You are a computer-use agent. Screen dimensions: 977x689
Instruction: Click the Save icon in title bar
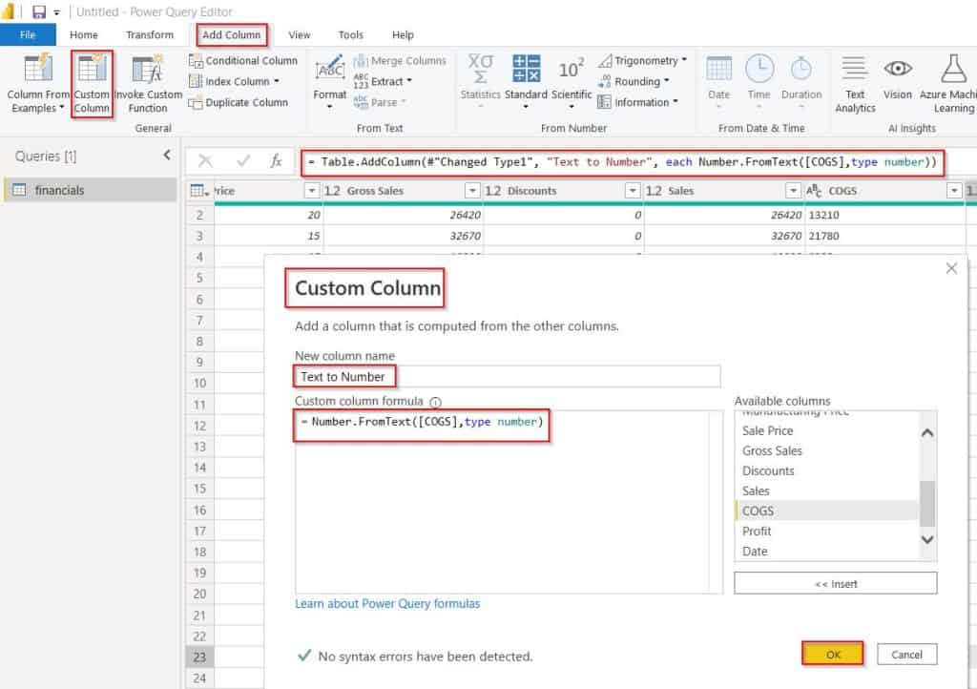(38, 11)
